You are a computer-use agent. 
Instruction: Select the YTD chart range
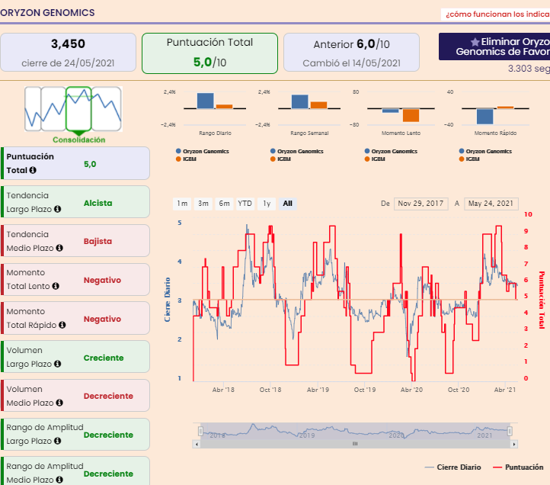coord(245,204)
